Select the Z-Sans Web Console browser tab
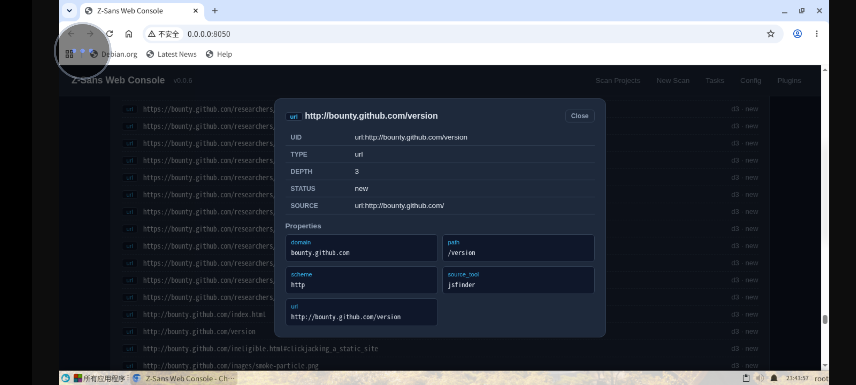This screenshot has height=385, width=856. click(x=142, y=11)
